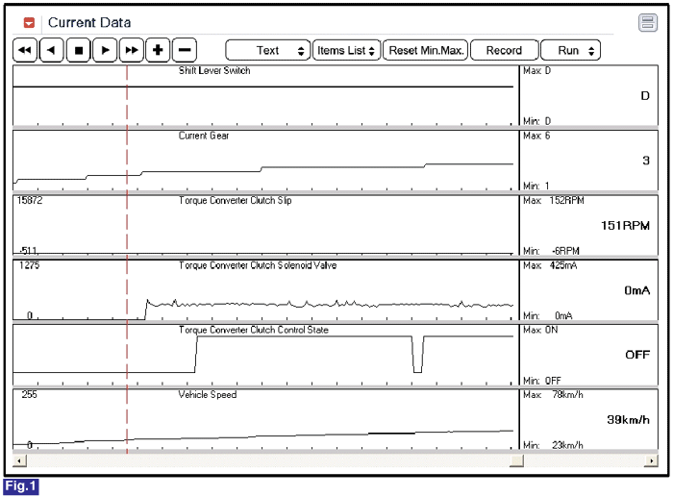Screen dimensions: 673x497
Task: Select the Torque Converter Clutch Solenoid Valve graph
Action: pyautogui.click(x=266, y=289)
